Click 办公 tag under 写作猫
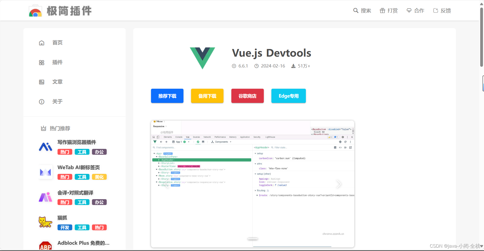The width and height of the screenshot is (484, 251). (99, 152)
